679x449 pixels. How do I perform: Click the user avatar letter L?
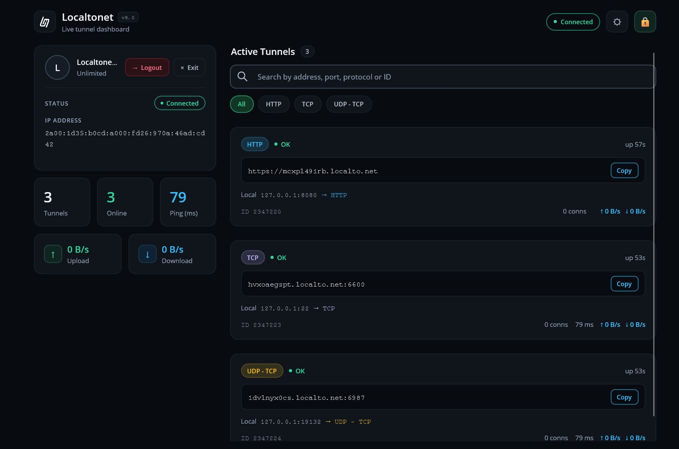pyautogui.click(x=57, y=68)
